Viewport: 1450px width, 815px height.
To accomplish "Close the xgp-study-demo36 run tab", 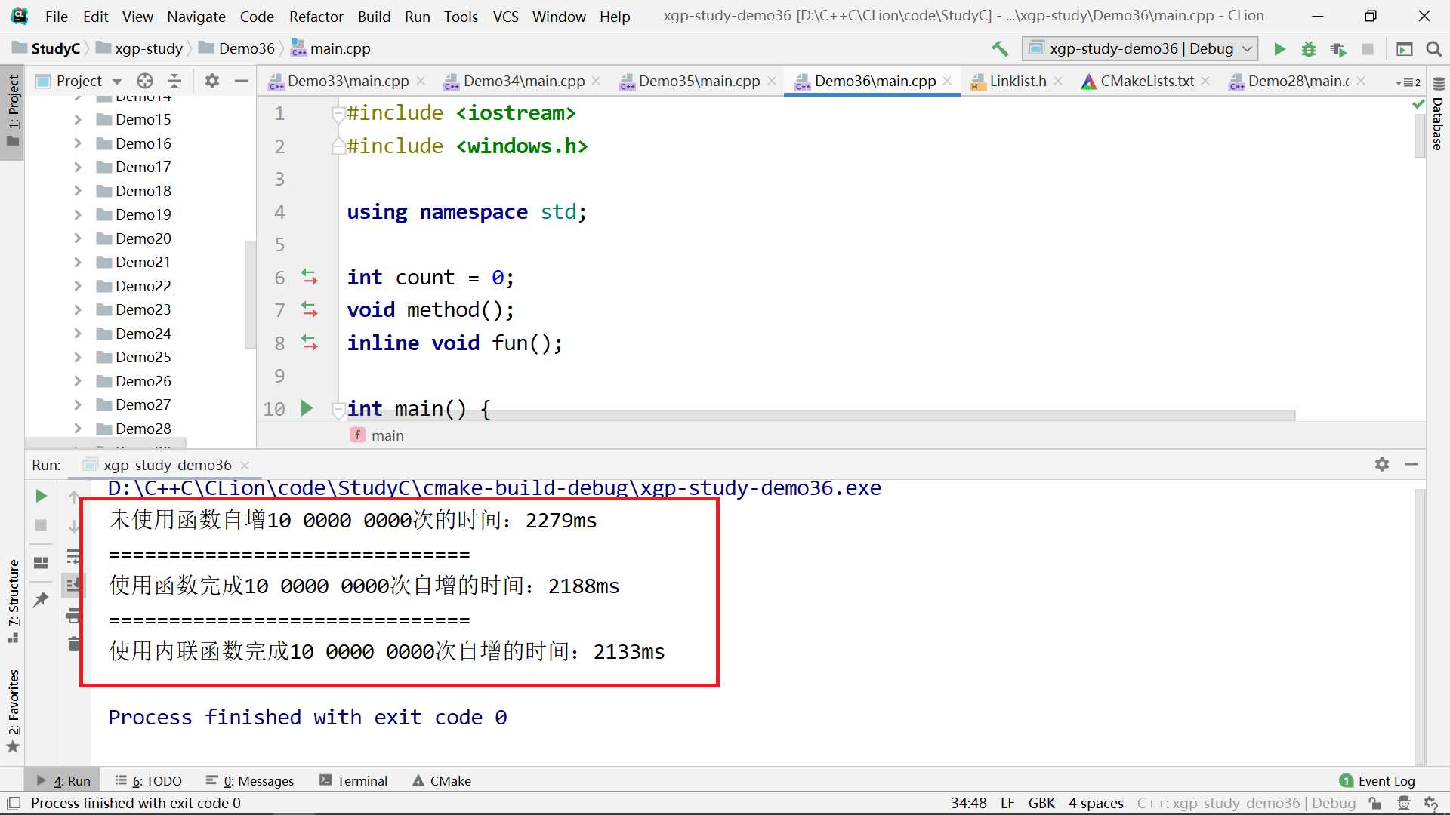I will pos(244,465).
